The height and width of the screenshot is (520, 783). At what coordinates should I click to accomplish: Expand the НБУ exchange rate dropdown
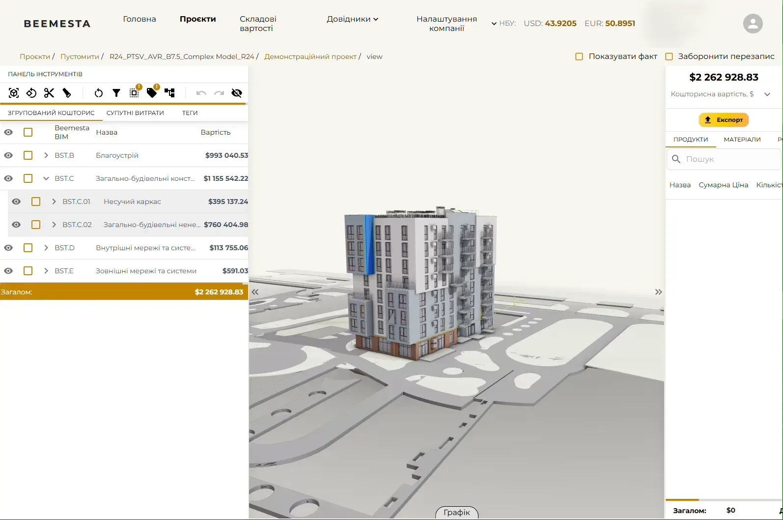tap(494, 24)
